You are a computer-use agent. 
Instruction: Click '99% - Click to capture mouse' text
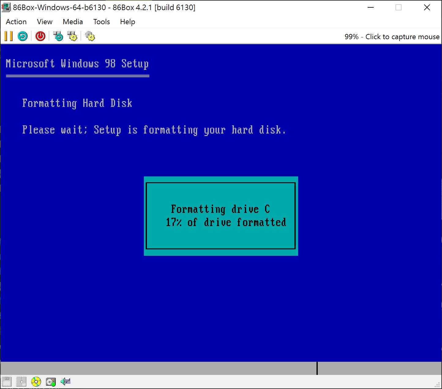392,37
